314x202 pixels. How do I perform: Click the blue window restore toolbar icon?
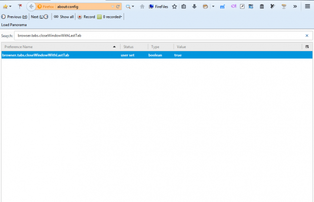point(251,7)
